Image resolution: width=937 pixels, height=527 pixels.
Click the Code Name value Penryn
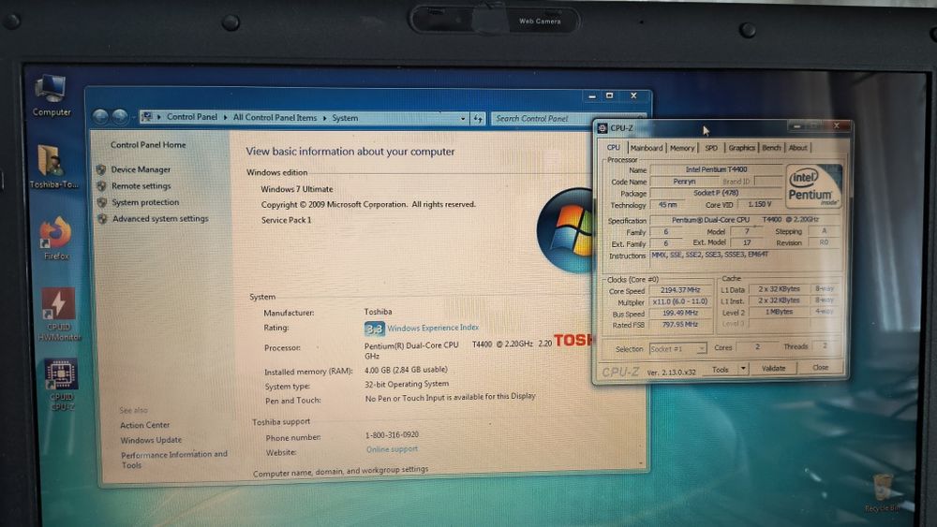pyautogui.click(x=684, y=181)
